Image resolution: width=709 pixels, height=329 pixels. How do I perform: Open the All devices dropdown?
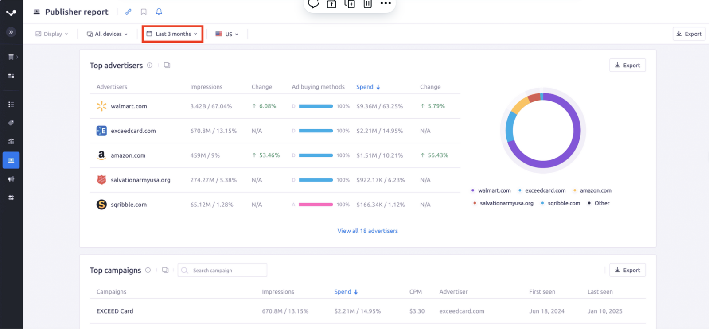107,34
